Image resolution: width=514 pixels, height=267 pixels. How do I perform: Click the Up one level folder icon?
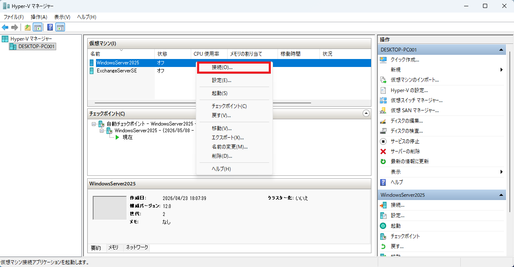coord(28,27)
